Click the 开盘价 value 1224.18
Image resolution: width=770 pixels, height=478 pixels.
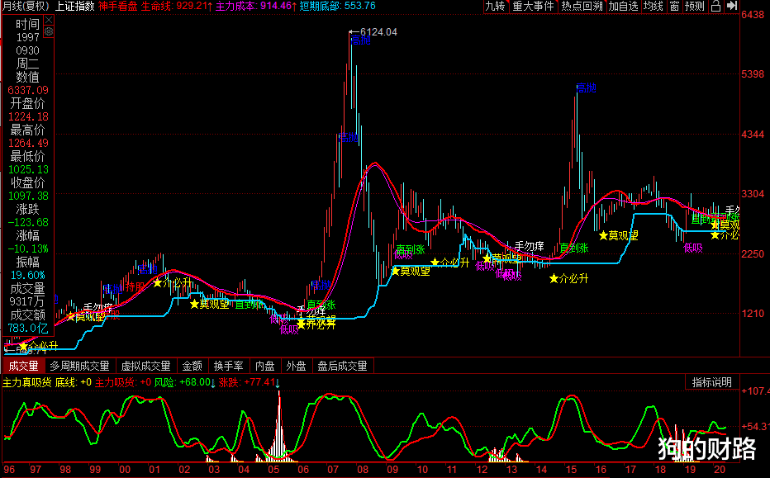tap(28, 116)
